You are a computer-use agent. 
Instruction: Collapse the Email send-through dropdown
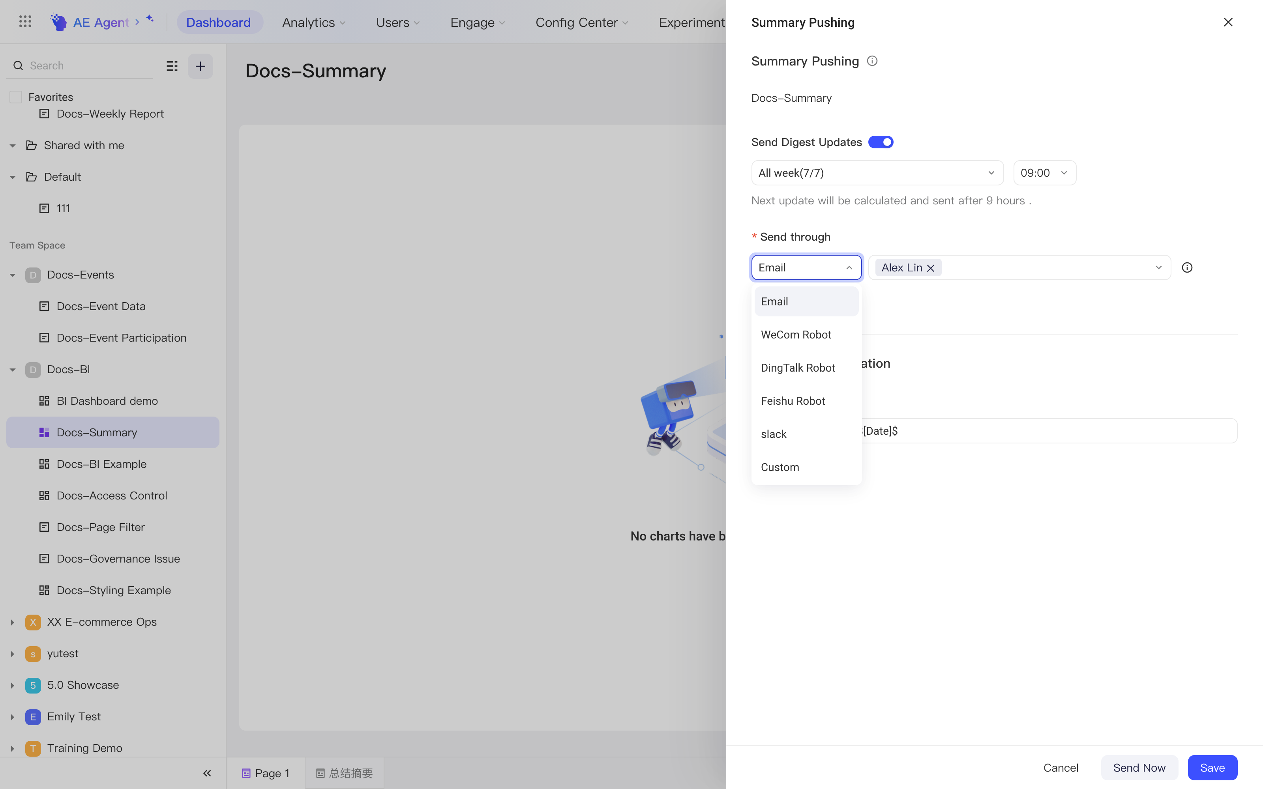[806, 268]
